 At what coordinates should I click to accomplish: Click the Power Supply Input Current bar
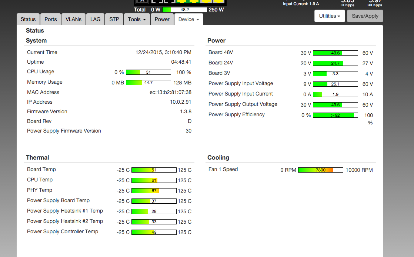[x=335, y=94]
